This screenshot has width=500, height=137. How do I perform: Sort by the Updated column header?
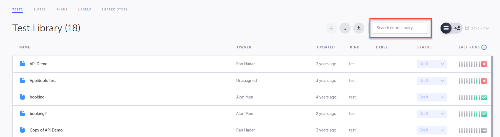326,47
